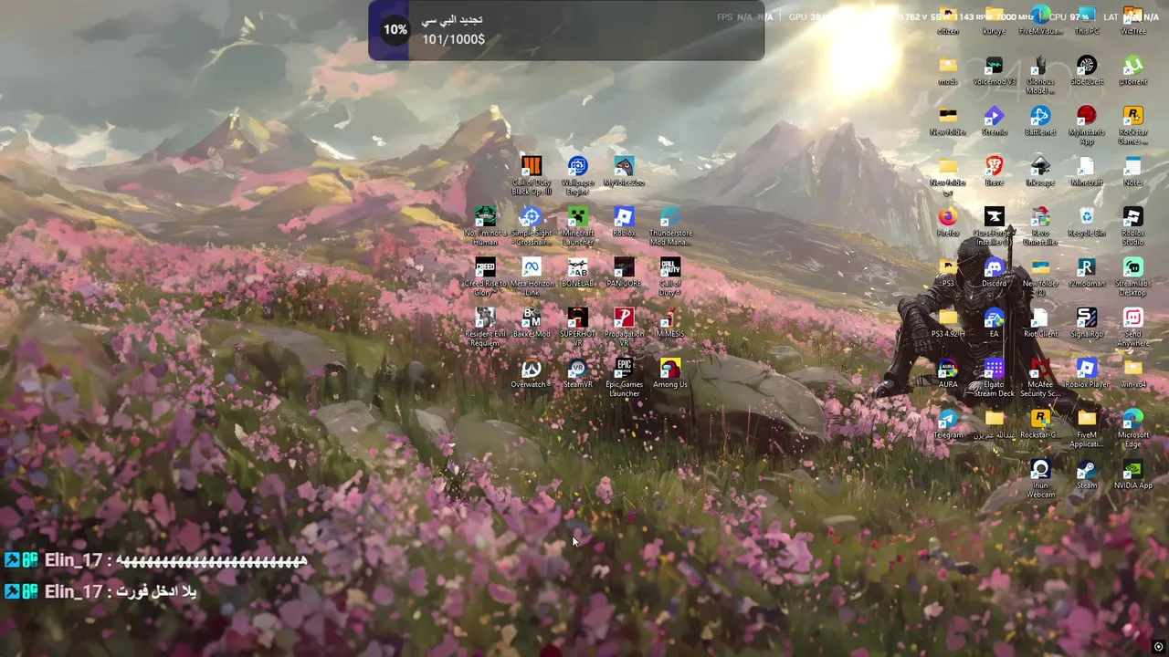Open MyVoiceZoo penguin icon

(624, 166)
